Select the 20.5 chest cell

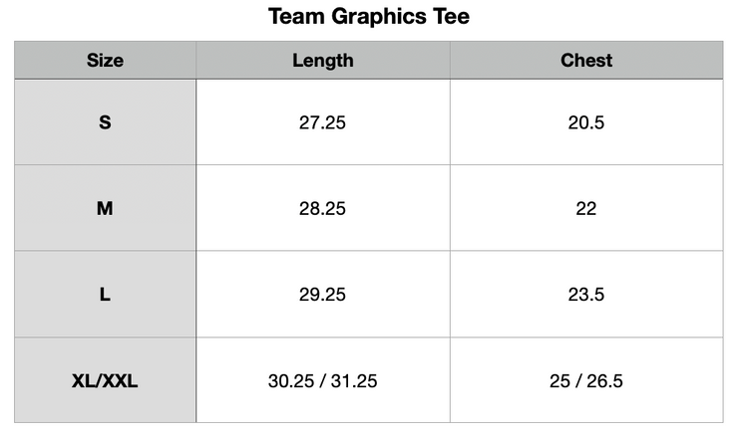[585, 122]
